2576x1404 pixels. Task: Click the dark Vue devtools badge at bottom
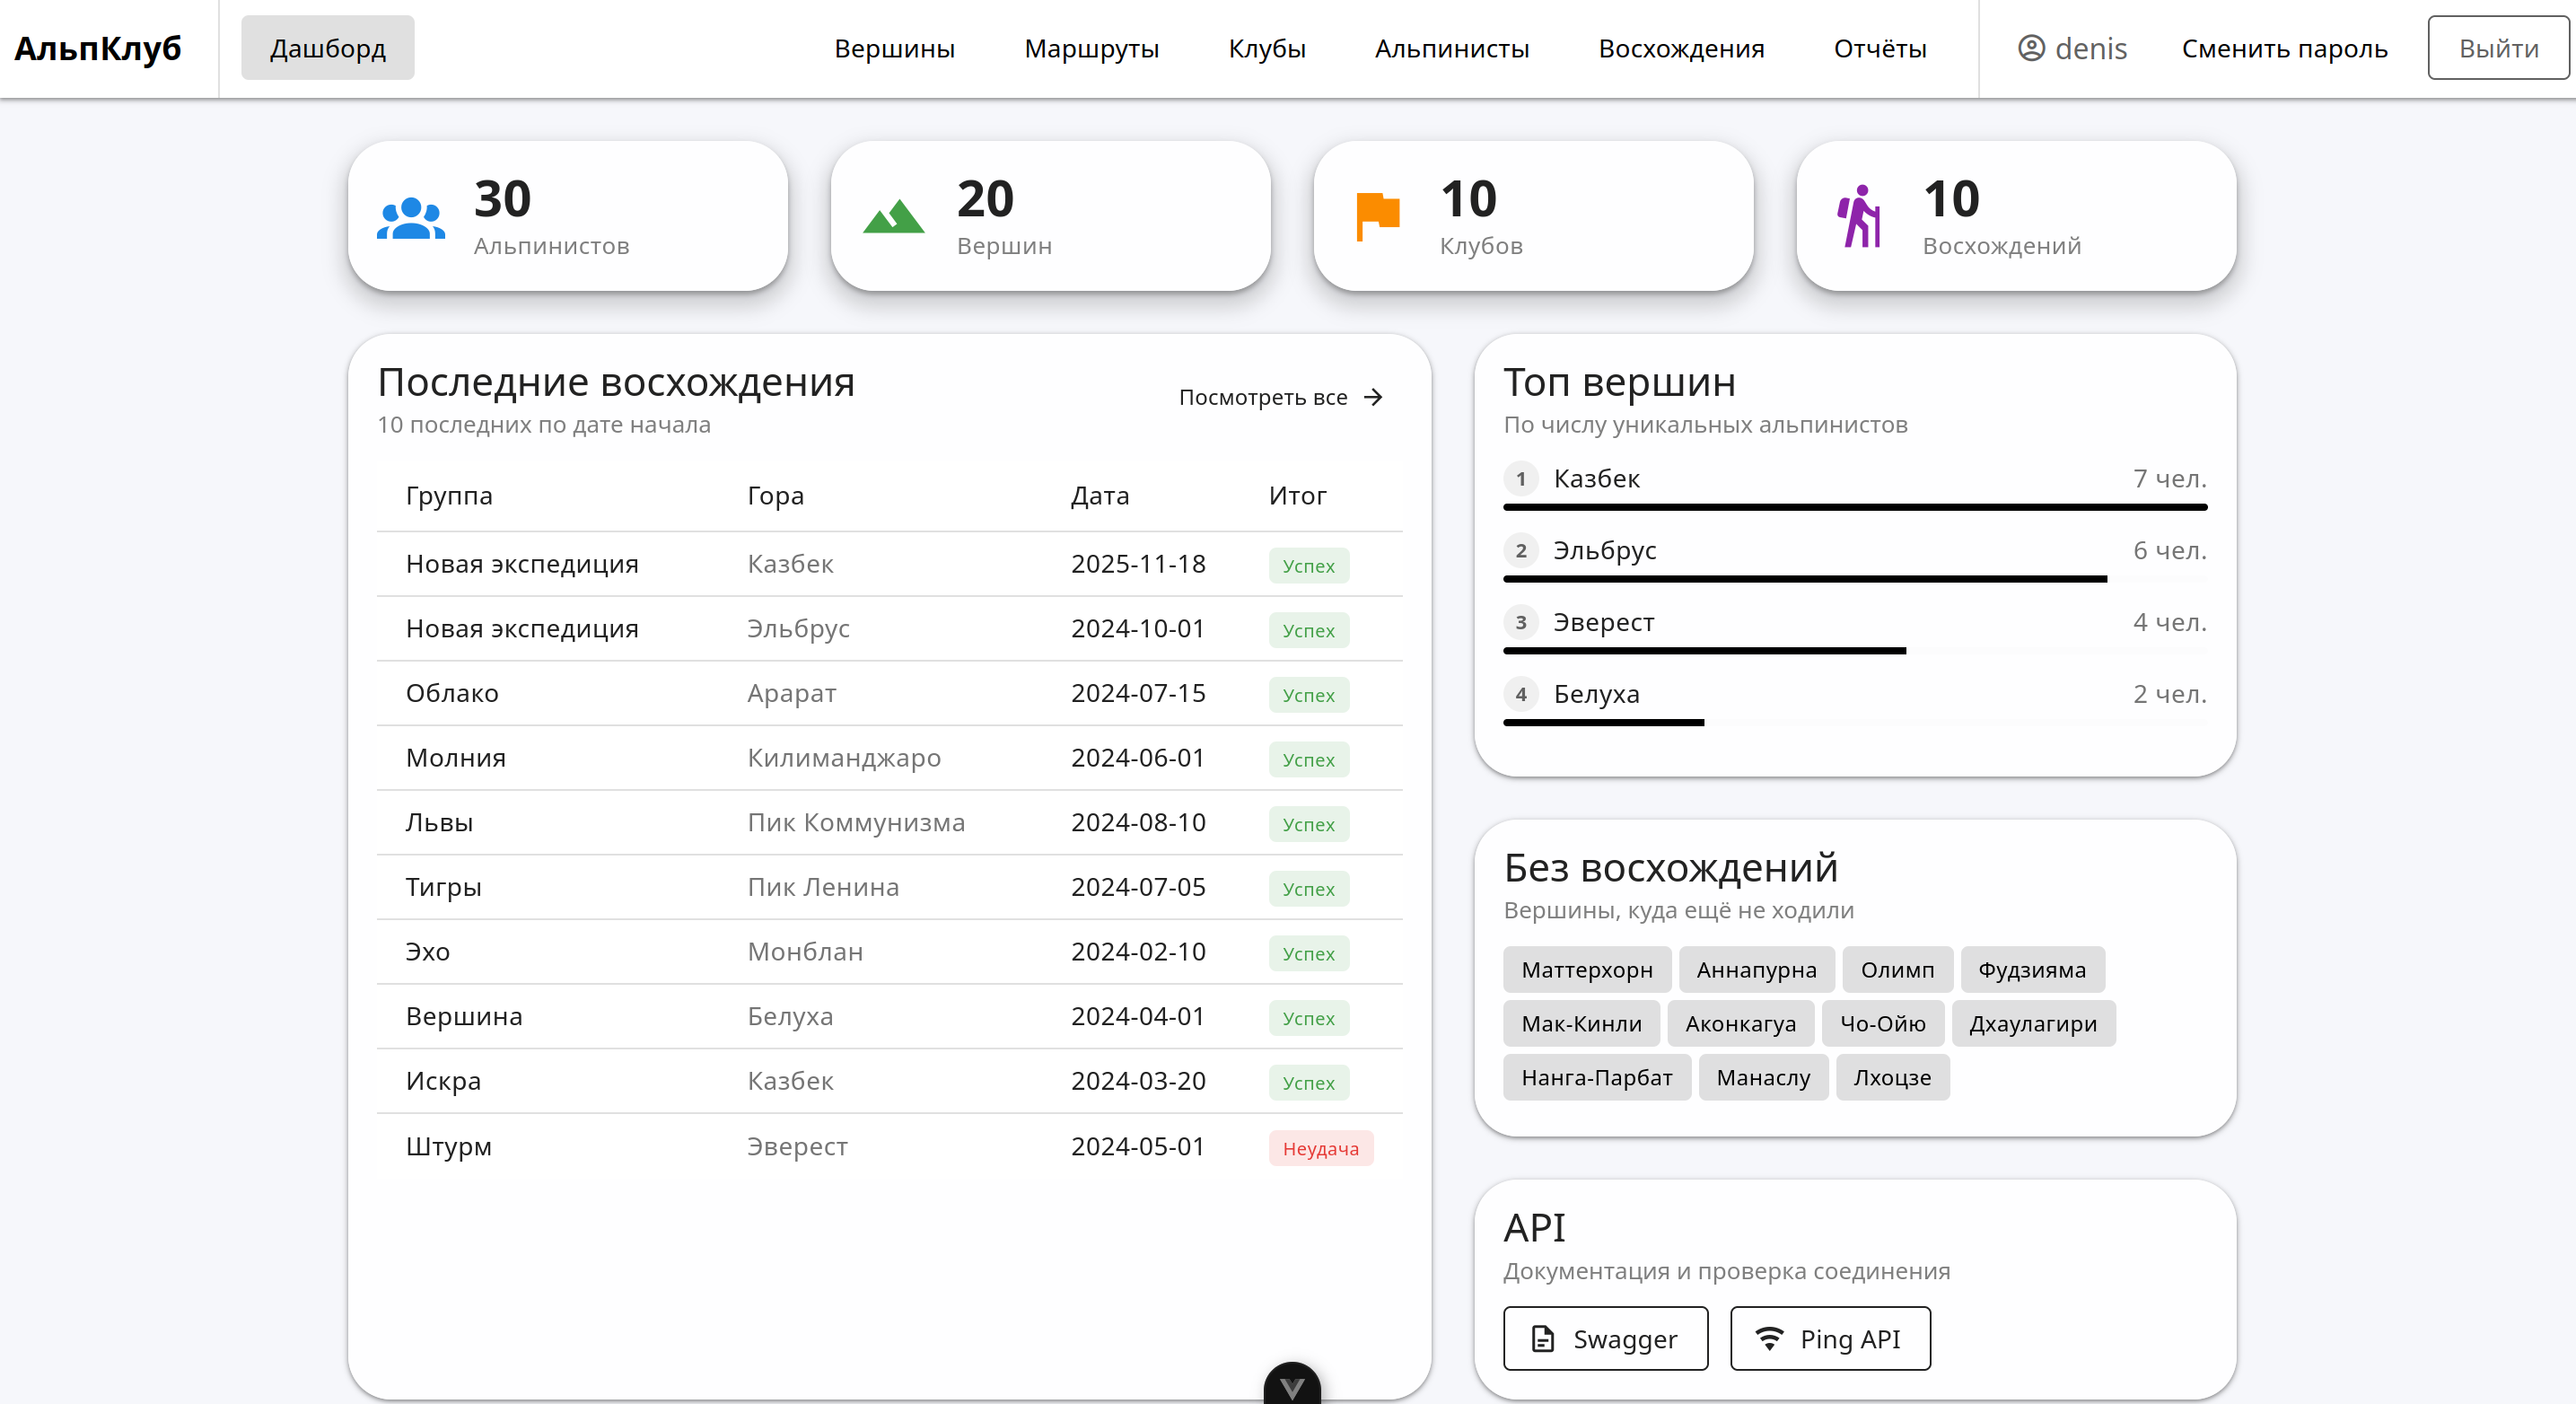1292,1385
